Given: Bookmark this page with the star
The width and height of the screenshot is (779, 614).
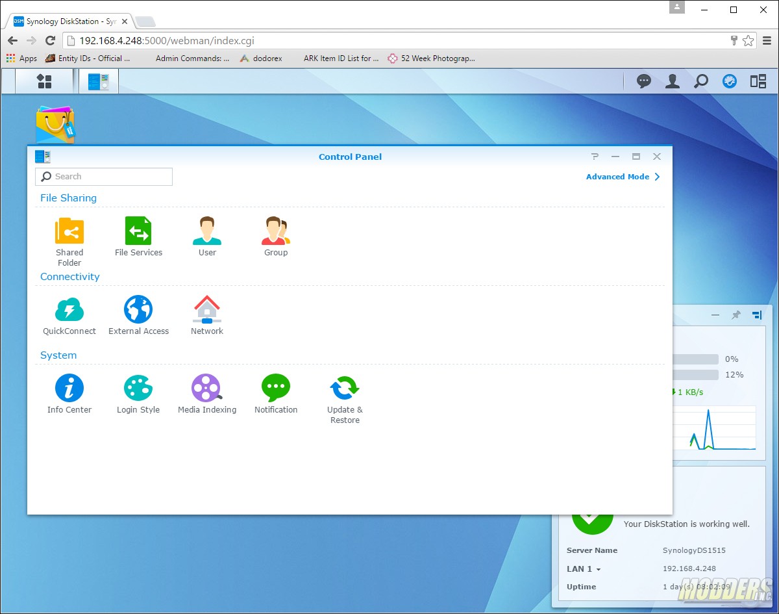Looking at the screenshot, I should tap(748, 40).
